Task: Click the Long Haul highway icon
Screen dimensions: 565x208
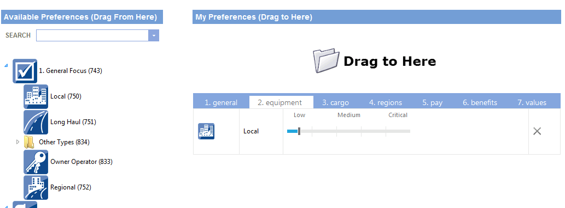Action: point(36,122)
